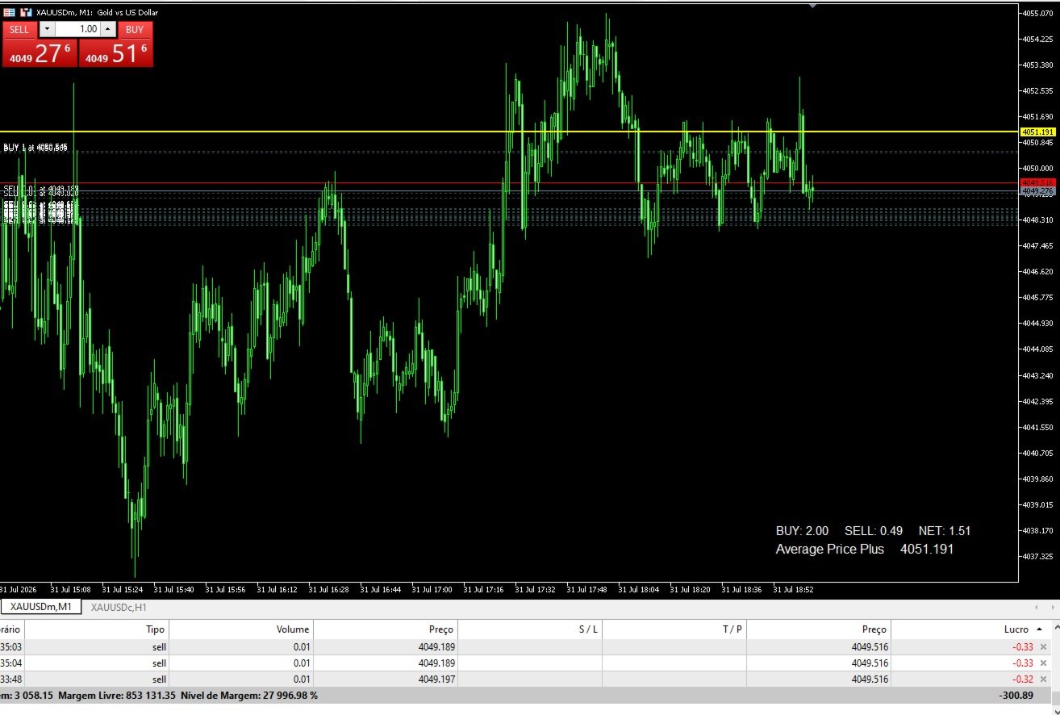Click the Lucro column sort arrow
This screenshot has width=1060, height=715.
1038,629
